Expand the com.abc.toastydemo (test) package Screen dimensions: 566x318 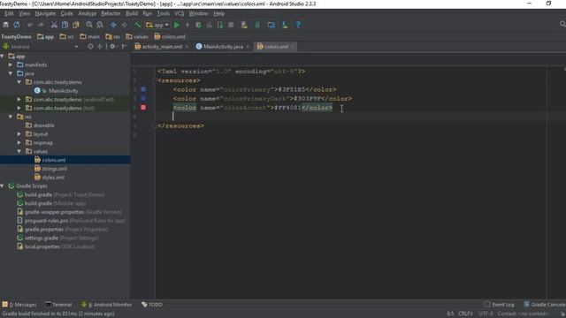click(19, 108)
